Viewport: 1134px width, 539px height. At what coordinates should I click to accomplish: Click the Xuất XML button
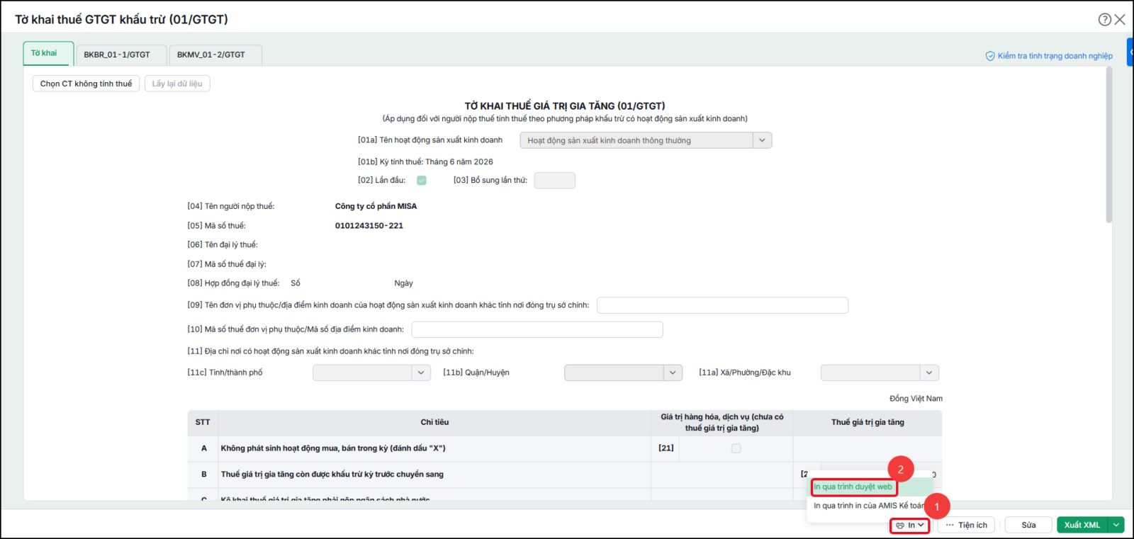pyautogui.click(x=1082, y=525)
